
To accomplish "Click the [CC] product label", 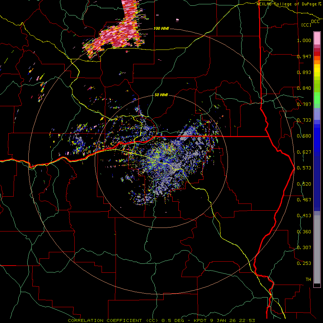I will [x=306, y=25].
